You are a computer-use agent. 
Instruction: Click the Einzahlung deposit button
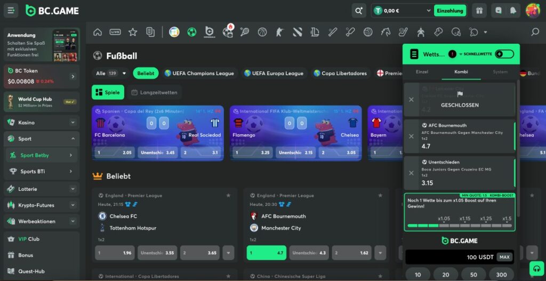point(450,11)
